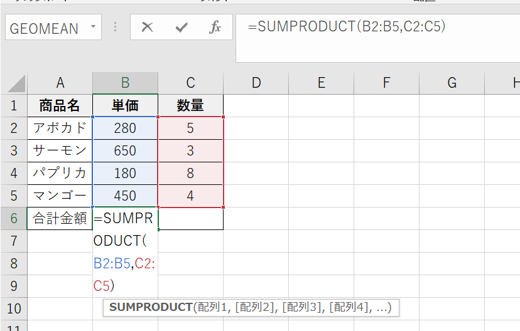Select column D header
Screen dimensions: 520x331
point(256,83)
